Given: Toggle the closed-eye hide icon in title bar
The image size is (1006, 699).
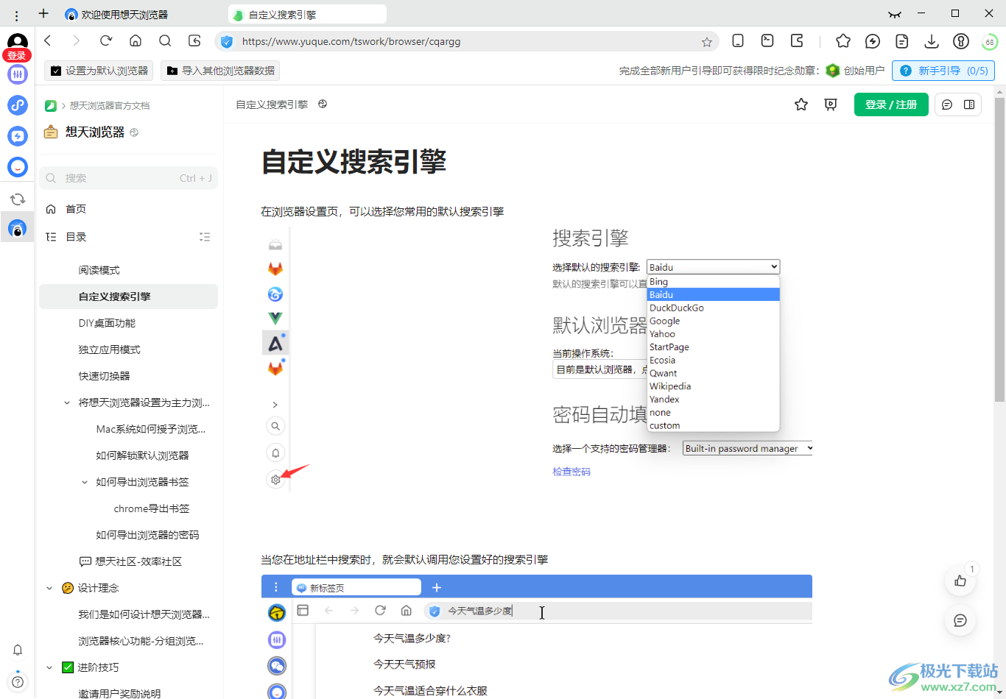Looking at the screenshot, I should coord(895,14).
